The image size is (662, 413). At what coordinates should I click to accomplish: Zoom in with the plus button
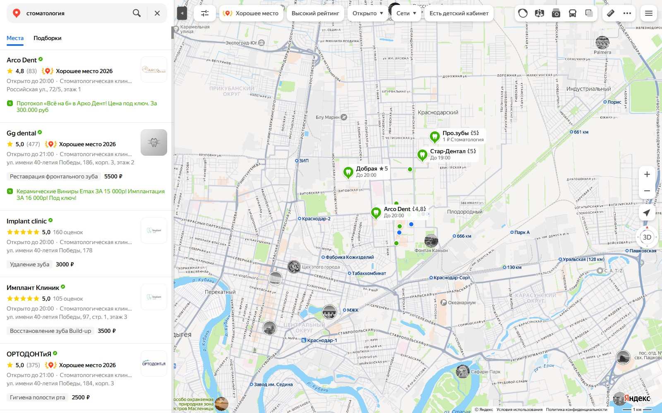pos(647,174)
